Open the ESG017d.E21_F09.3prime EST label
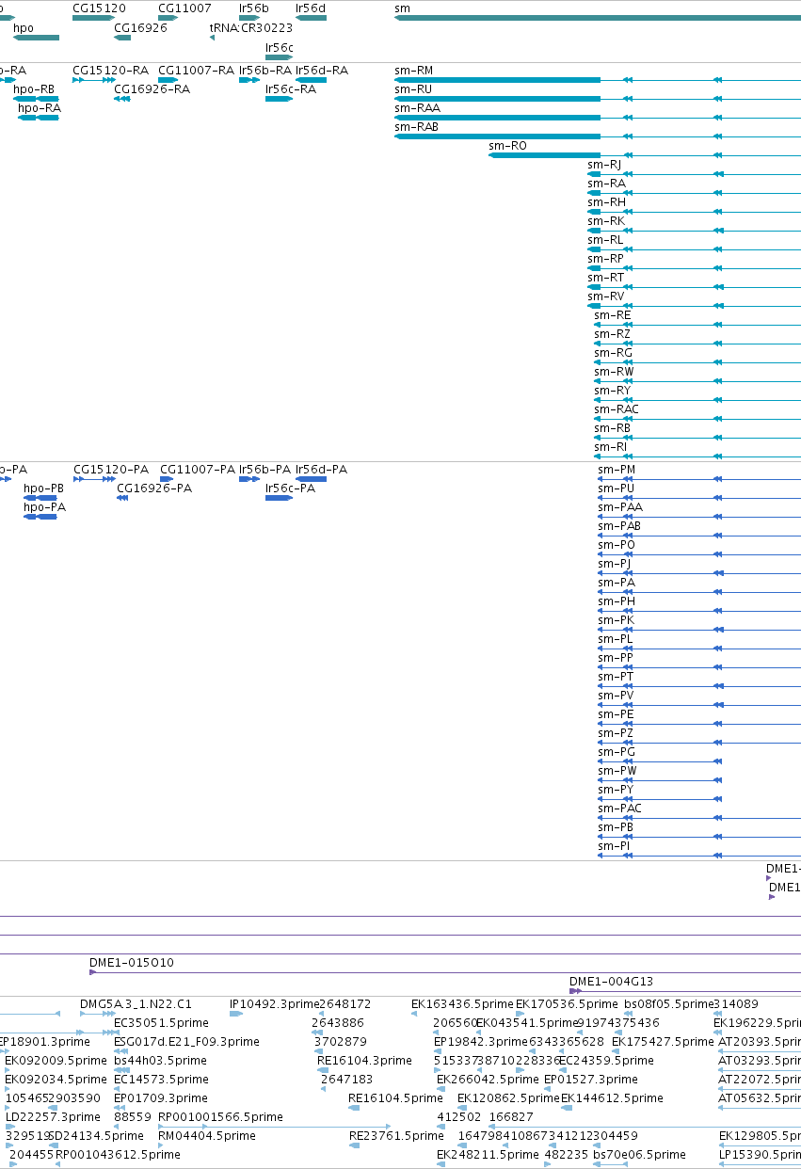This screenshot has height=1169, width=801. coord(186,1042)
